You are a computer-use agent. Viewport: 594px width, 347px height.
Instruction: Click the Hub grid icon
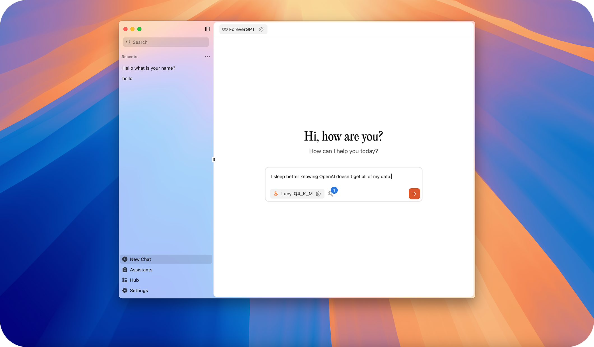pos(125,280)
